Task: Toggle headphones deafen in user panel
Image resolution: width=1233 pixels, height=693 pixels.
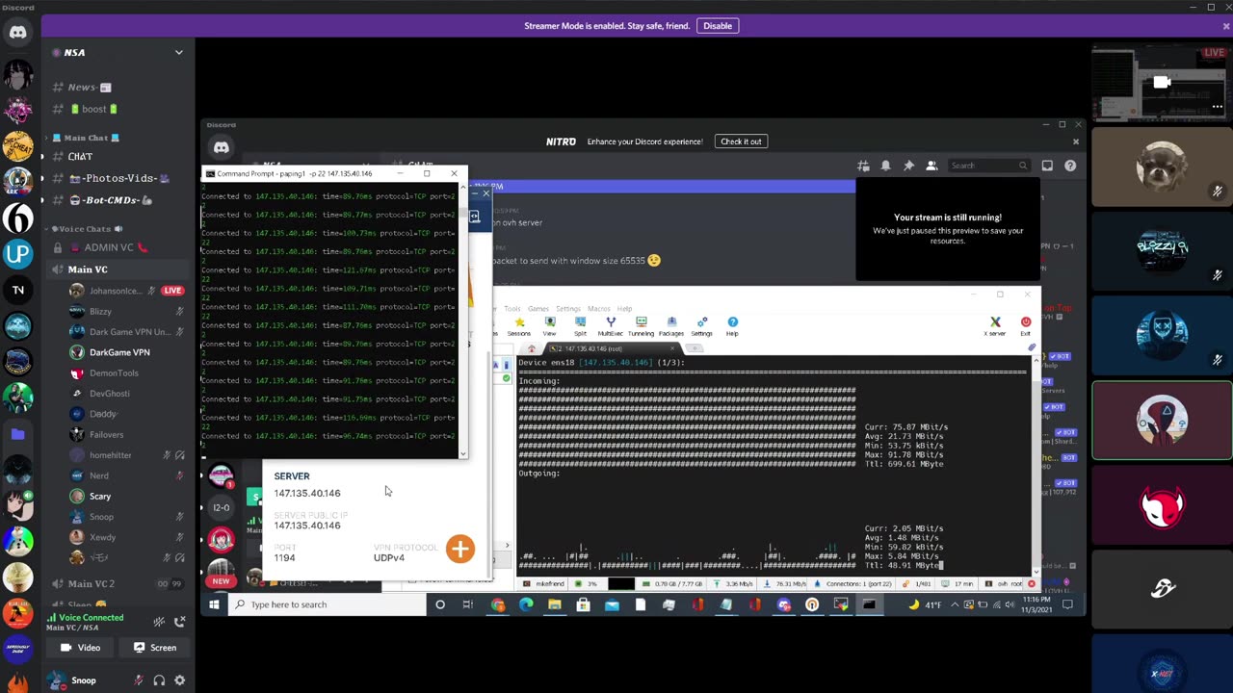Action: (x=159, y=680)
